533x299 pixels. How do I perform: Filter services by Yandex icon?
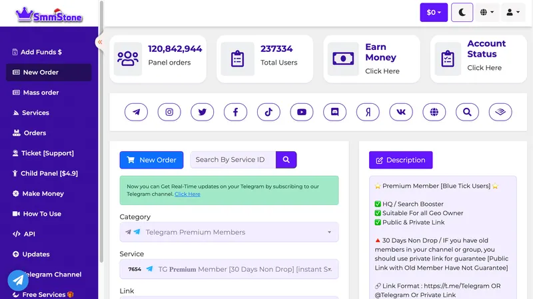(x=368, y=112)
